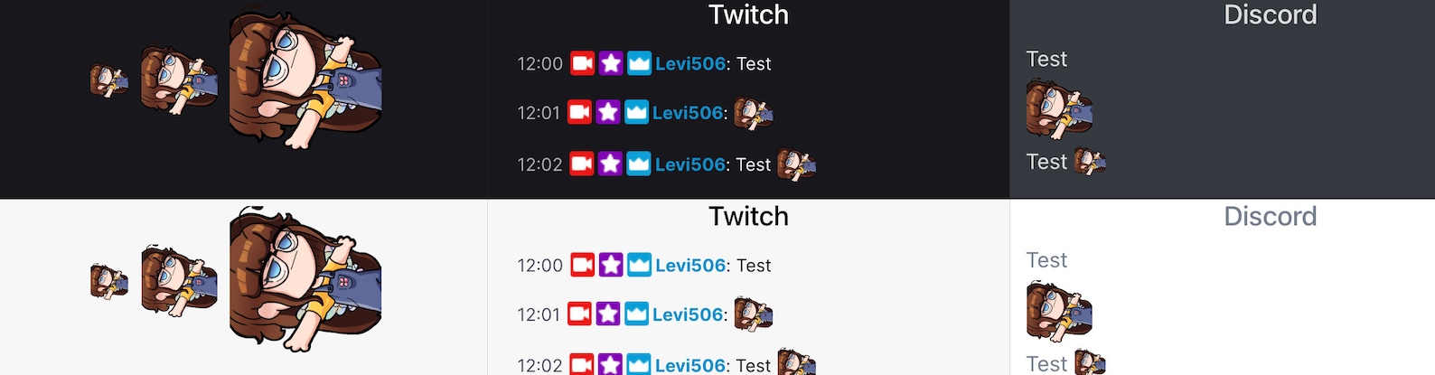Click purple star badge at 12:00 light
Image resolution: width=1435 pixels, height=375 pixels.
[x=611, y=265]
